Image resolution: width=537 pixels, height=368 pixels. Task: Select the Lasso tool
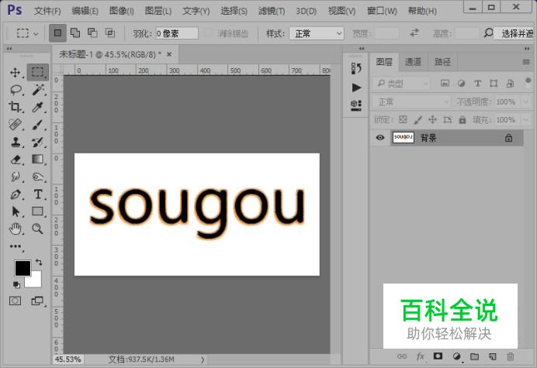pyautogui.click(x=16, y=90)
